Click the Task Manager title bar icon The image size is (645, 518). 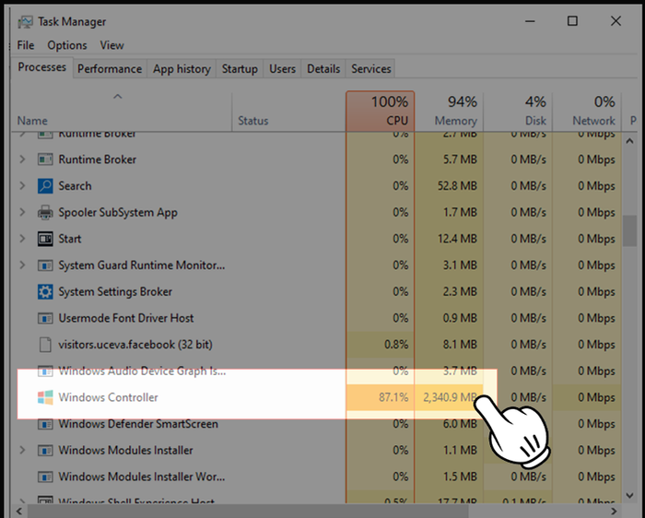point(25,21)
